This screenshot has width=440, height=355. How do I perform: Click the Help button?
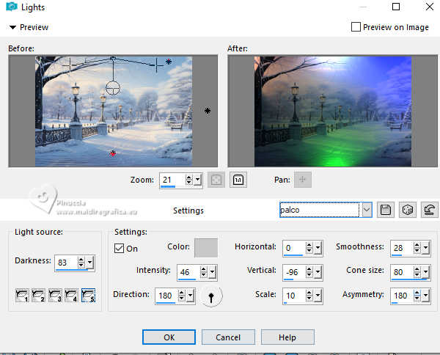[287, 337]
